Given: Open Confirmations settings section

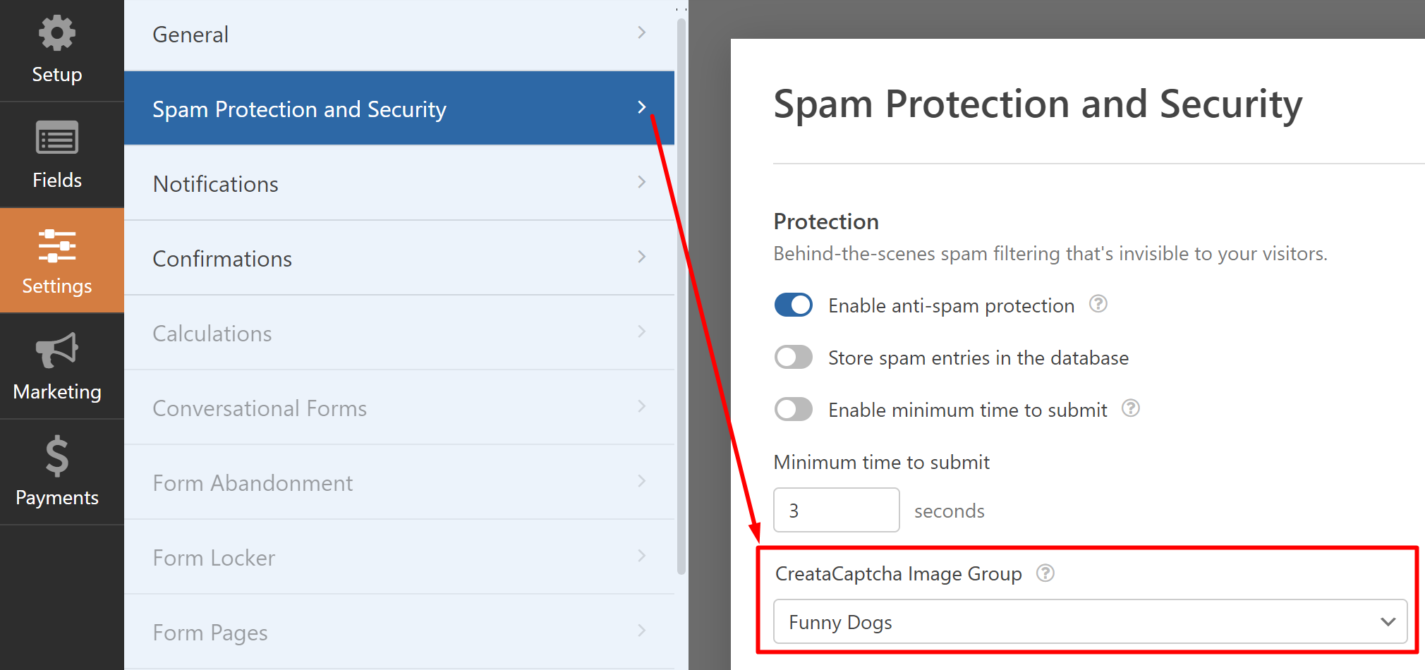Looking at the screenshot, I should pos(399,258).
